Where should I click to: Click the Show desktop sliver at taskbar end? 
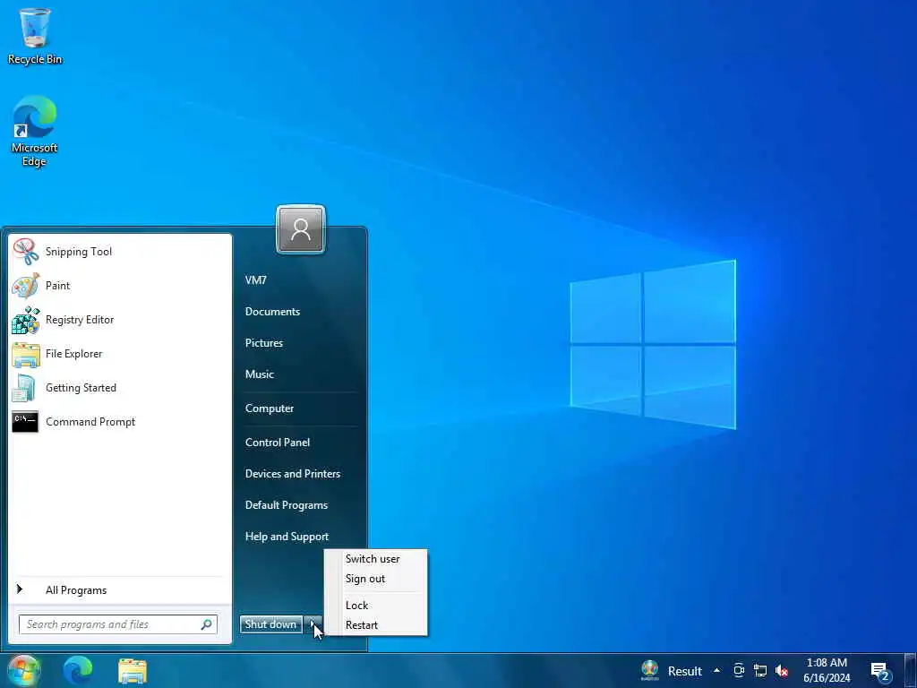[x=910, y=670]
